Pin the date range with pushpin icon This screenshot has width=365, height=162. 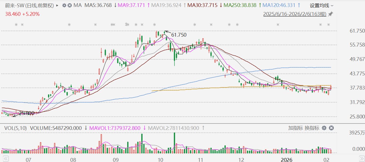331,14
